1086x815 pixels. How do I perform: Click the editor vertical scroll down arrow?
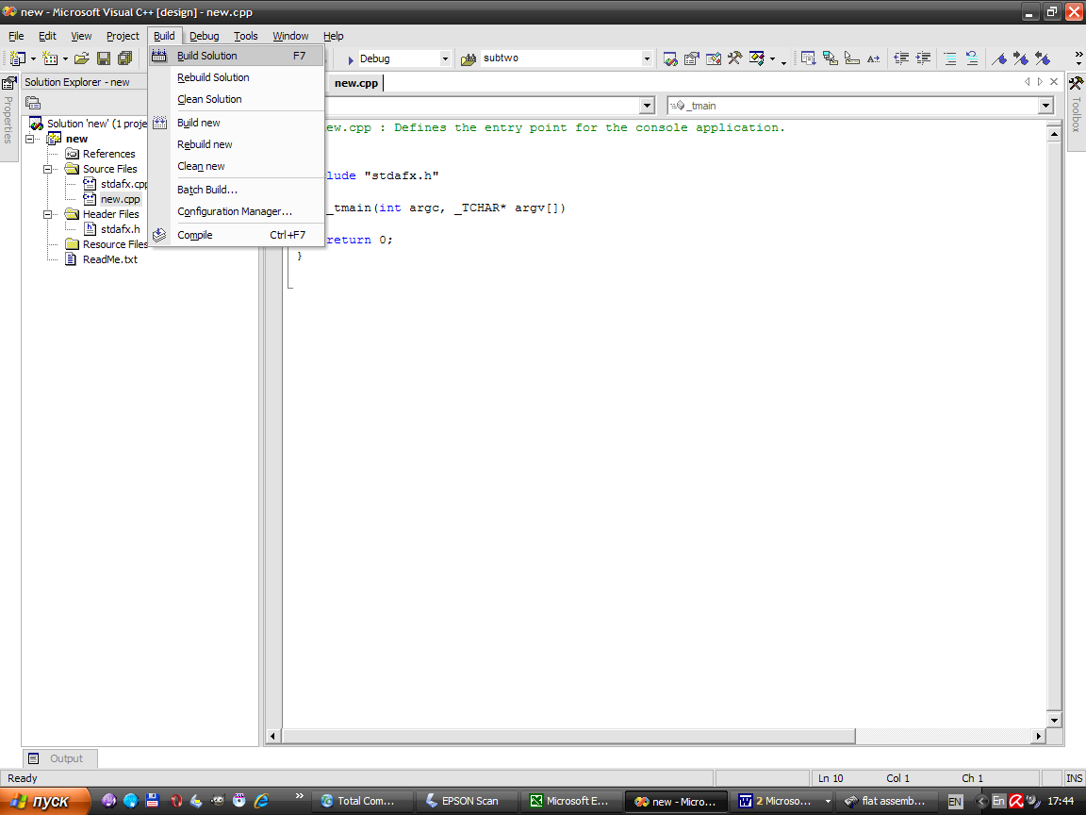[1054, 720]
